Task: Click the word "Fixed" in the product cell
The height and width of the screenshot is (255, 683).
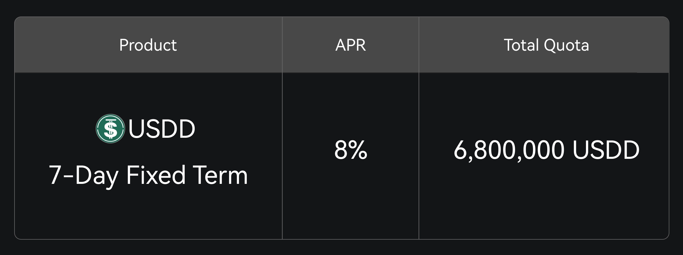Action: pos(156,175)
